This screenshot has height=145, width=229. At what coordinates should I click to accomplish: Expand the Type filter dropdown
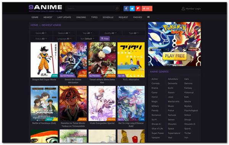[134, 33]
